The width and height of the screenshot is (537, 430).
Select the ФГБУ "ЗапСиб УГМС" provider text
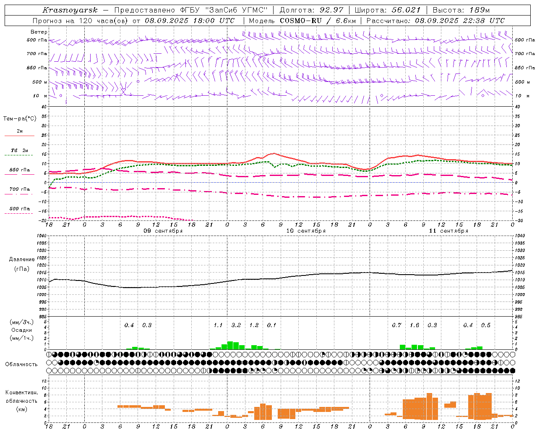click(x=223, y=10)
